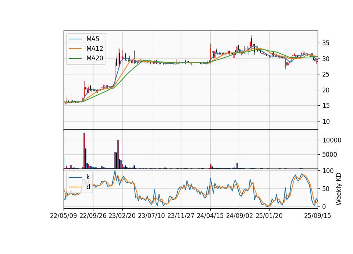This screenshot has height=254, width=353.
Task: Click the KD axis value 50
Action: [x=326, y=189]
